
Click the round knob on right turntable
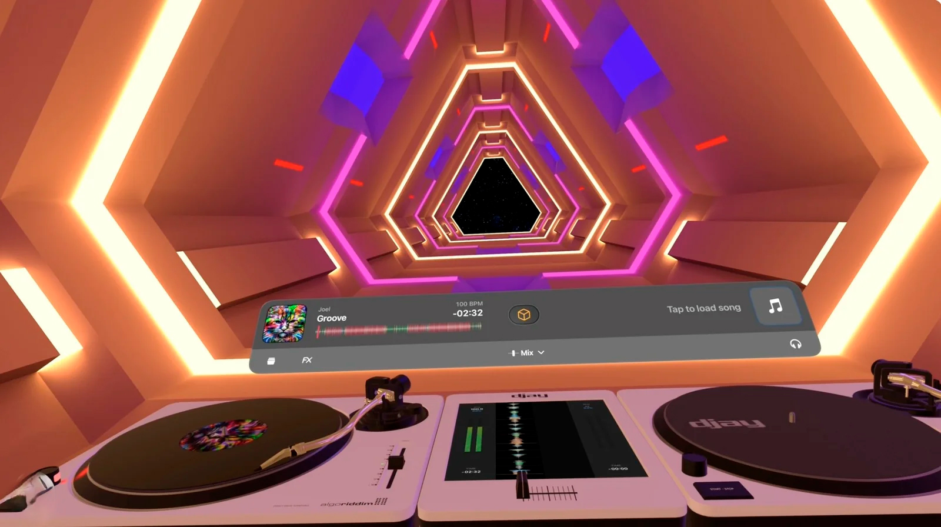click(694, 465)
